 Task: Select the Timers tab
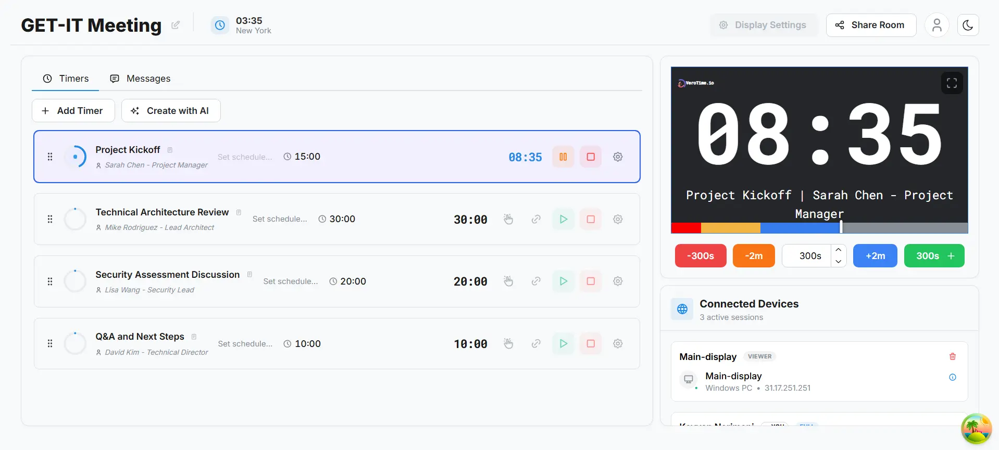[x=66, y=79]
